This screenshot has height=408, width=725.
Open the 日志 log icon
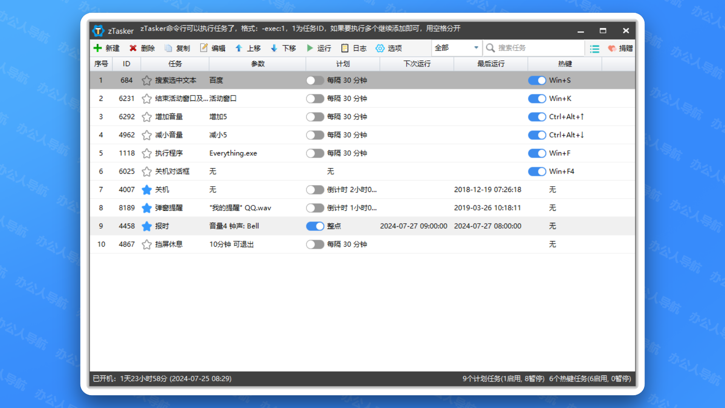[345, 48]
